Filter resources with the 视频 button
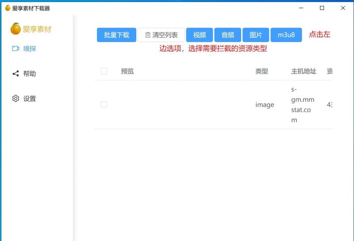This screenshot has height=241, width=354. point(200,35)
